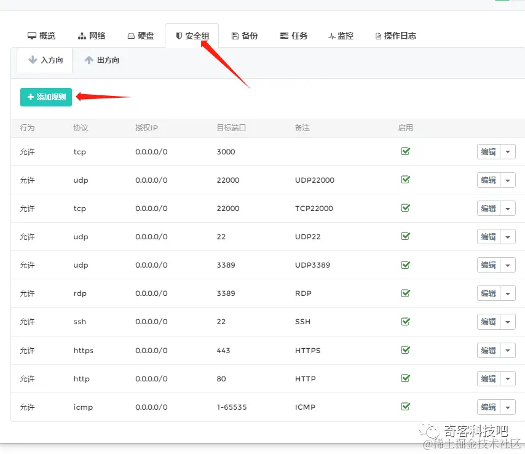This screenshot has height=454, width=525.
Task: Disable the ICMP rule enable checkmark
Action: (x=405, y=407)
